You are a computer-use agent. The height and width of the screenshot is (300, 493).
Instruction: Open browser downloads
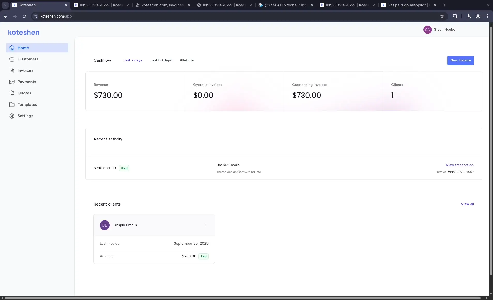pyautogui.click(x=469, y=16)
